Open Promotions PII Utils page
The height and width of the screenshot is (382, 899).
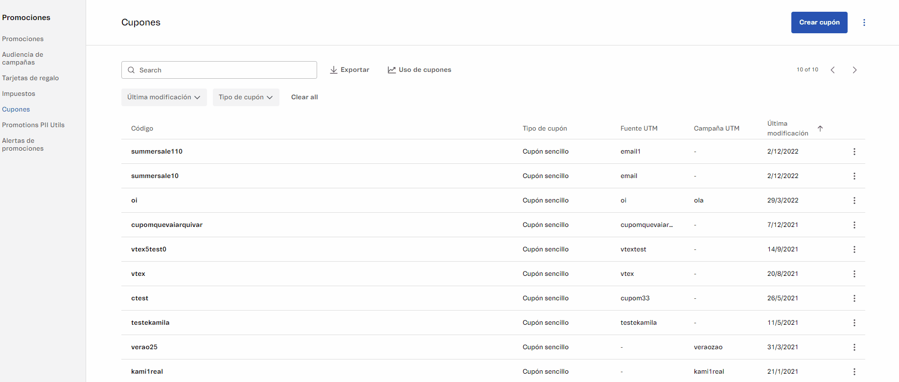click(33, 125)
